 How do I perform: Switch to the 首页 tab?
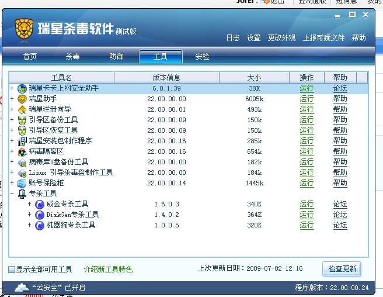(x=30, y=57)
